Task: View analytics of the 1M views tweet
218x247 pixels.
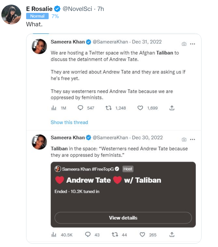Action: pos(54,108)
